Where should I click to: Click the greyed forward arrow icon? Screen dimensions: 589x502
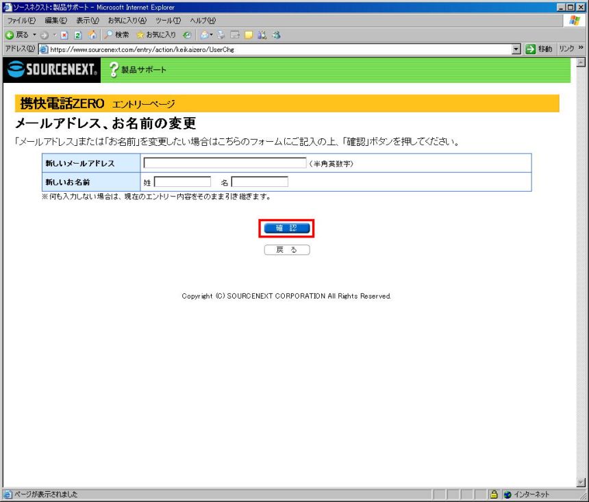[x=45, y=36]
